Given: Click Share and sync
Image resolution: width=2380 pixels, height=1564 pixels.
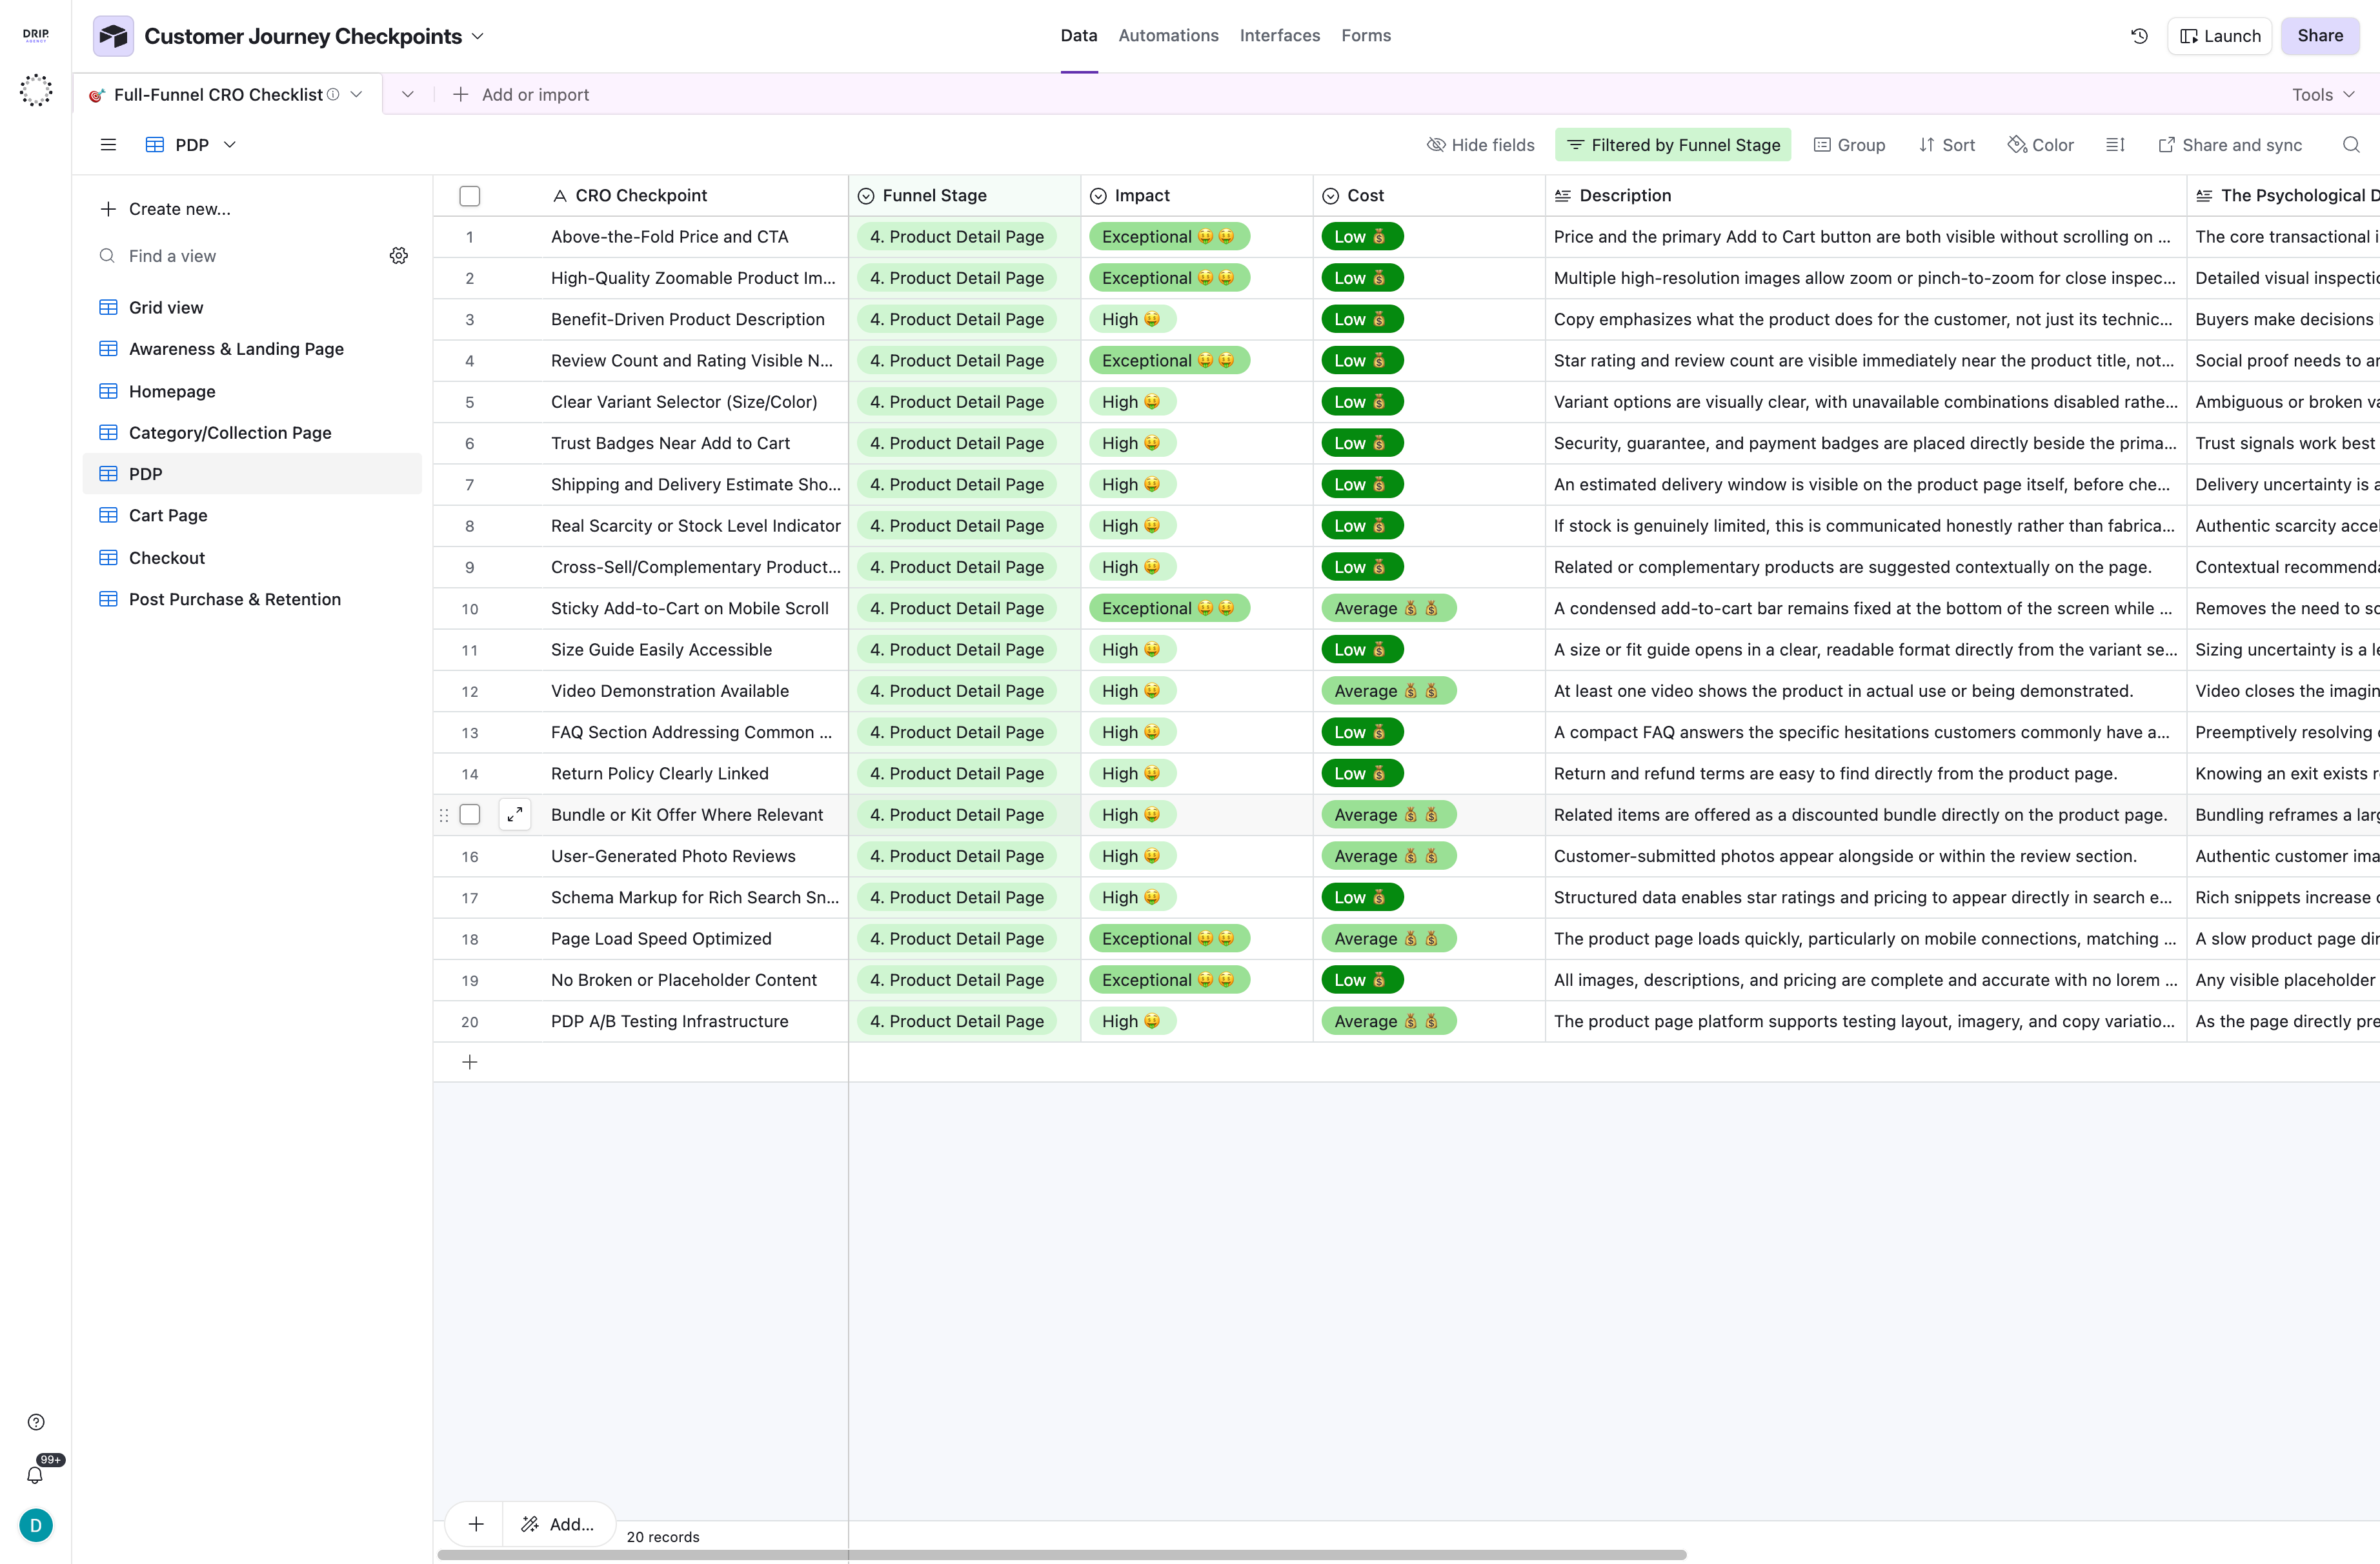Looking at the screenshot, I should pos(2230,145).
